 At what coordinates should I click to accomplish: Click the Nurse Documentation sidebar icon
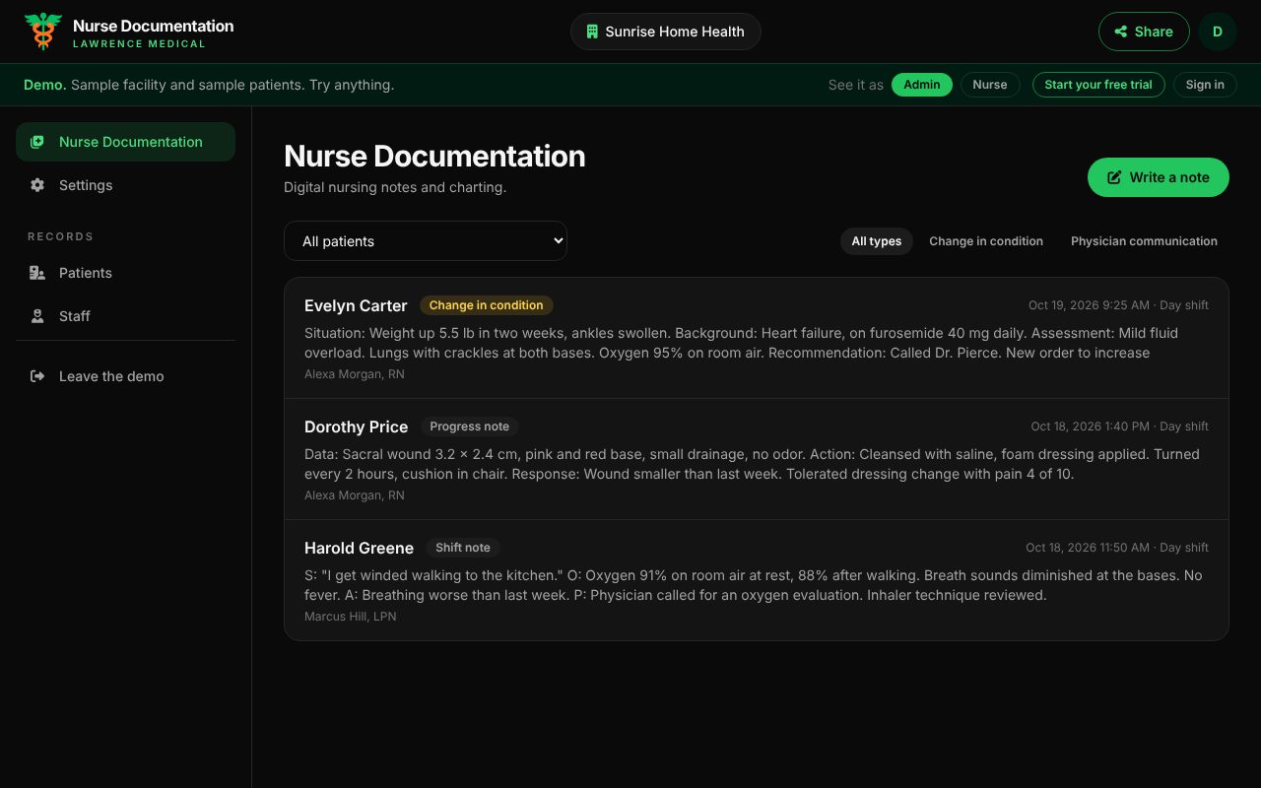click(x=37, y=142)
